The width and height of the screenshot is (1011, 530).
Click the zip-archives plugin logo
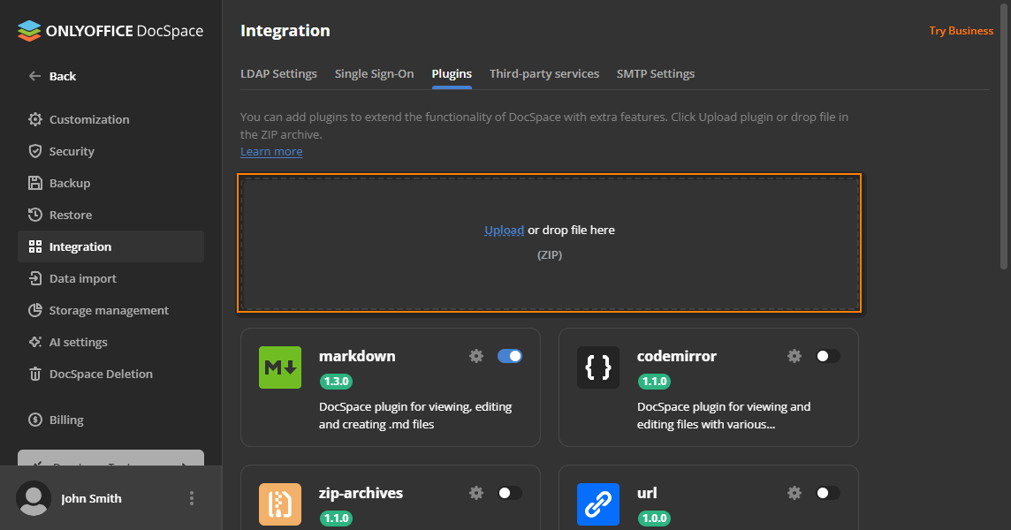coord(280,504)
